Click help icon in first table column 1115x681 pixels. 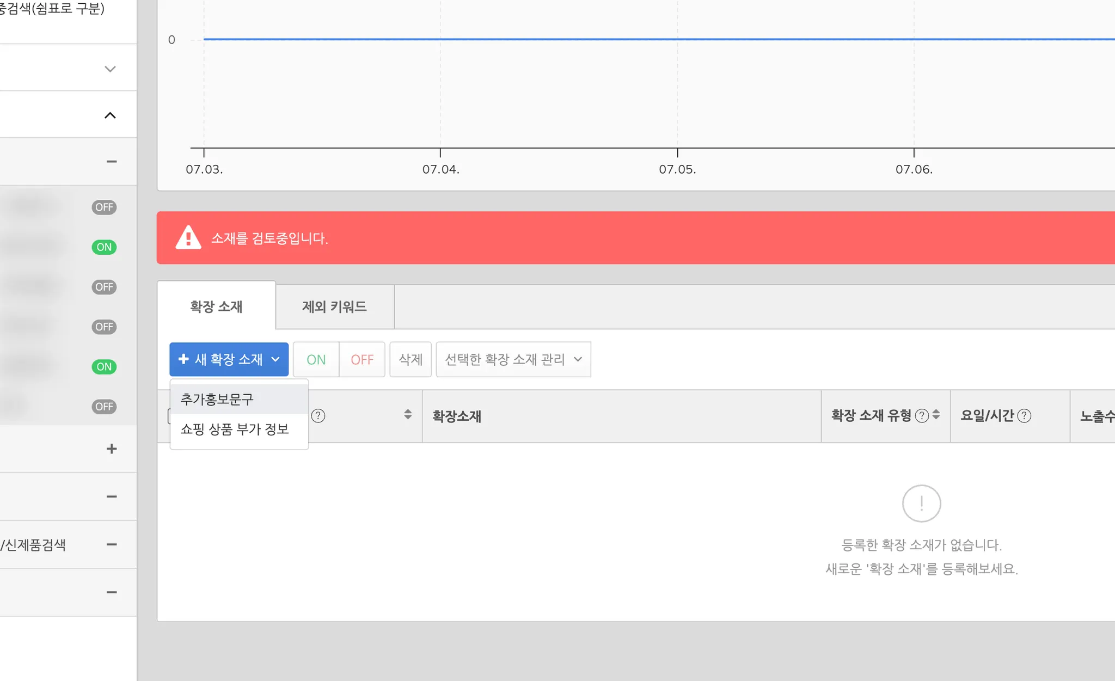(318, 416)
